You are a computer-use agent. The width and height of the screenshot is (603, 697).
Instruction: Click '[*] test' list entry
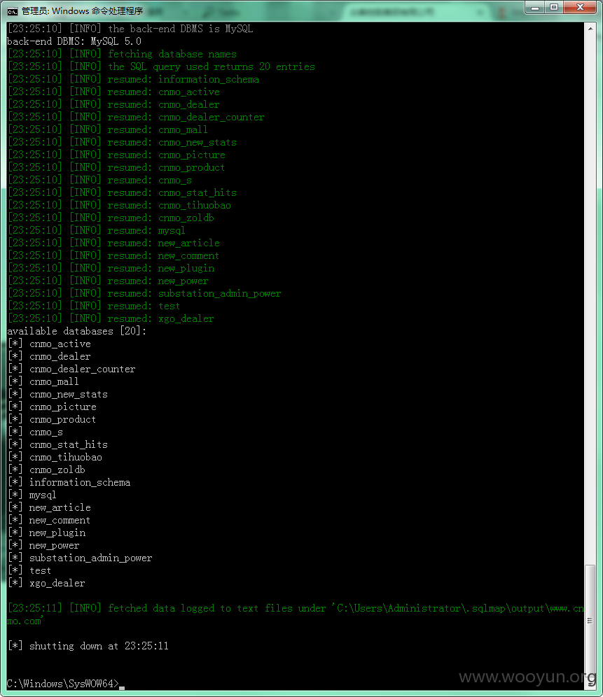[x=30, y=570]
